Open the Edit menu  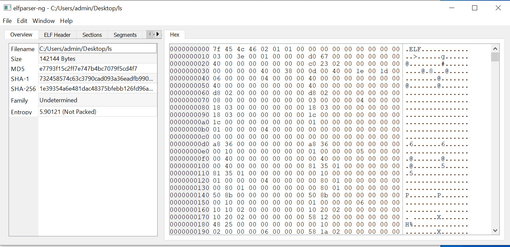coord(22,21)
